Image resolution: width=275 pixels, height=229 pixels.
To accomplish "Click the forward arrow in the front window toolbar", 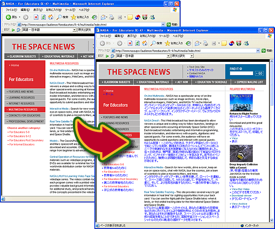I will pyautogui.click(x=120, y=43).
